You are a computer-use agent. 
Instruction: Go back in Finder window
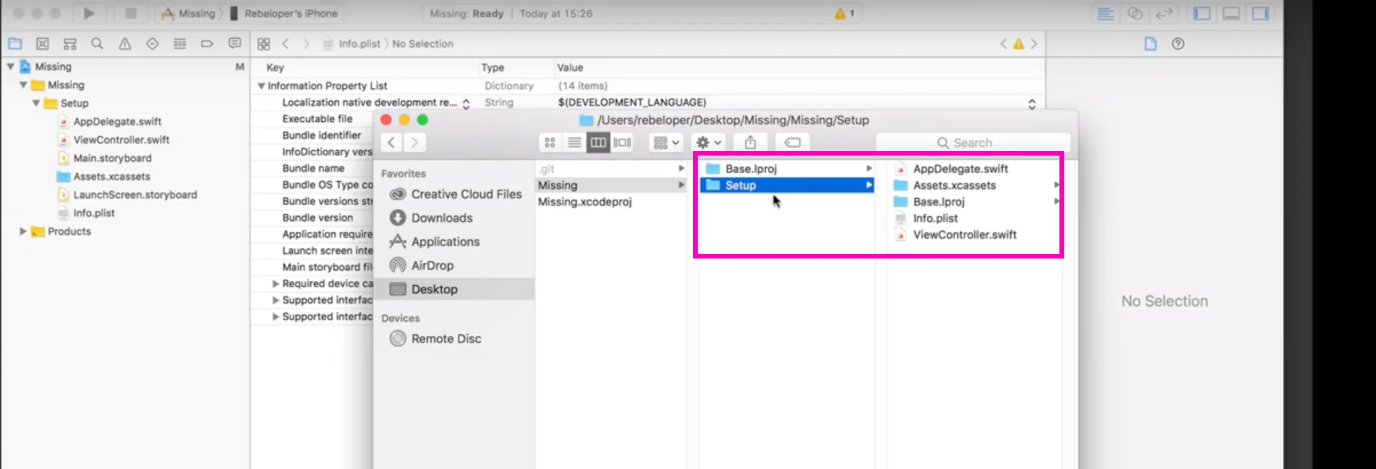[x=391, y=142]
